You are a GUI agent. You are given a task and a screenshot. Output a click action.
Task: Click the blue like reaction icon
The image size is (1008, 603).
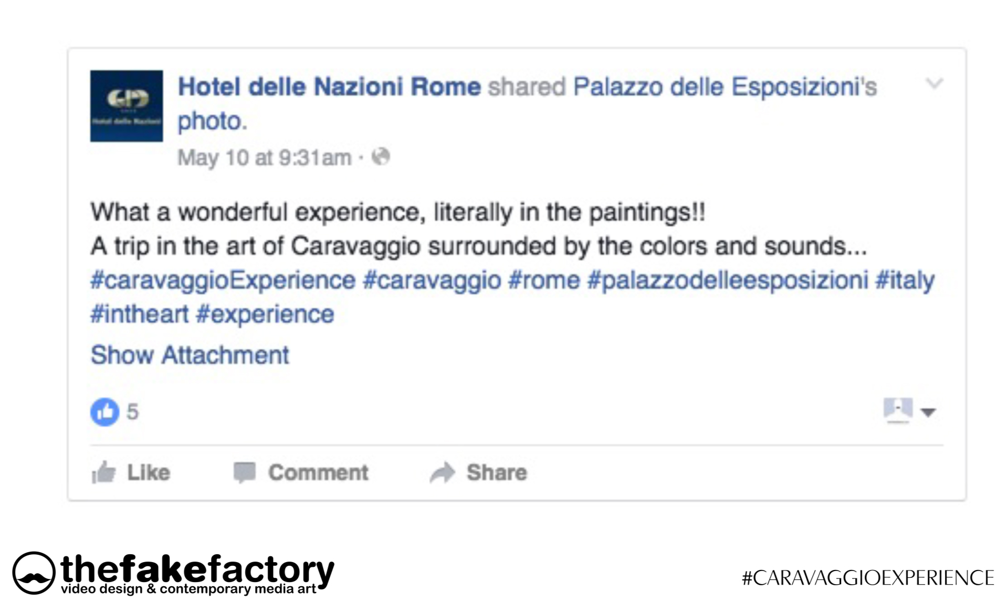104,412
